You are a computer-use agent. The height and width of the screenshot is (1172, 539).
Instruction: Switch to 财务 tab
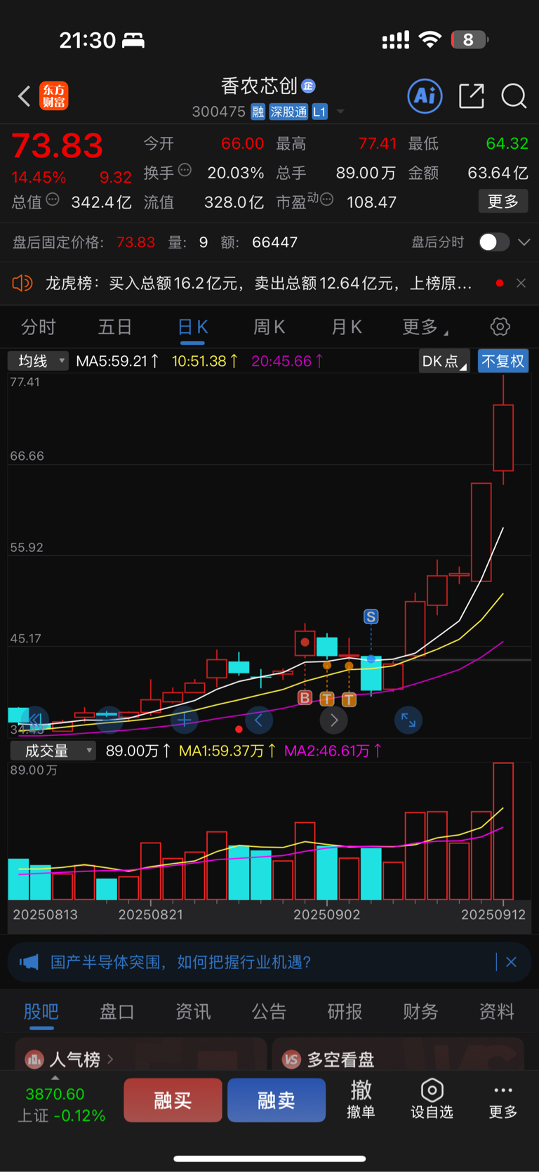click(x=420, y=1012)
